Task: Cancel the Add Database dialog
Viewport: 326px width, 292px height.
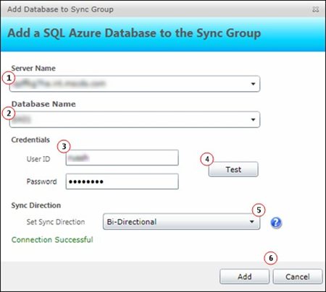Action: [298, 277]
